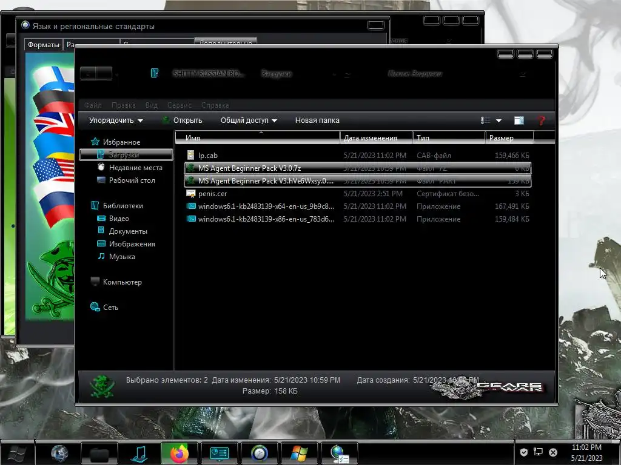Switch to Firefox in the taskbar

pyautogui.click(x=180, y=453)
